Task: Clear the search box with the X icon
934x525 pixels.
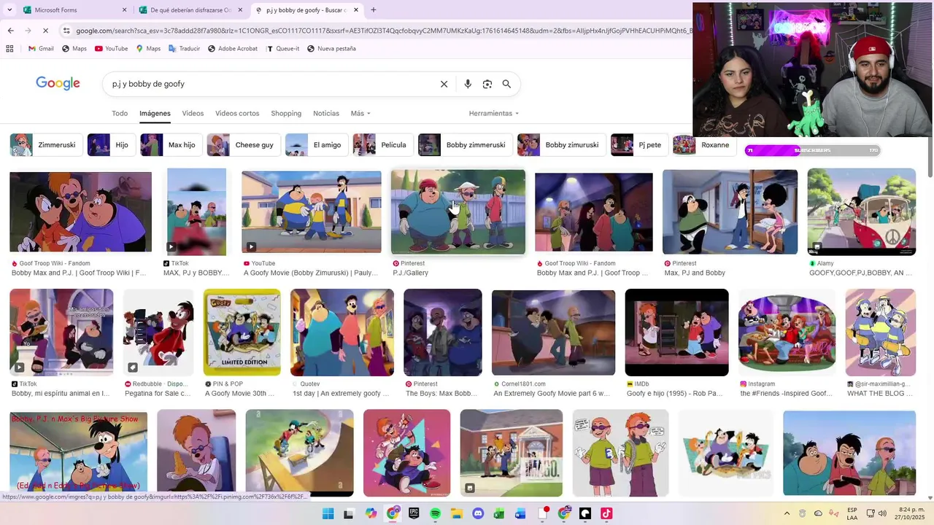Action: pos(444,84)
